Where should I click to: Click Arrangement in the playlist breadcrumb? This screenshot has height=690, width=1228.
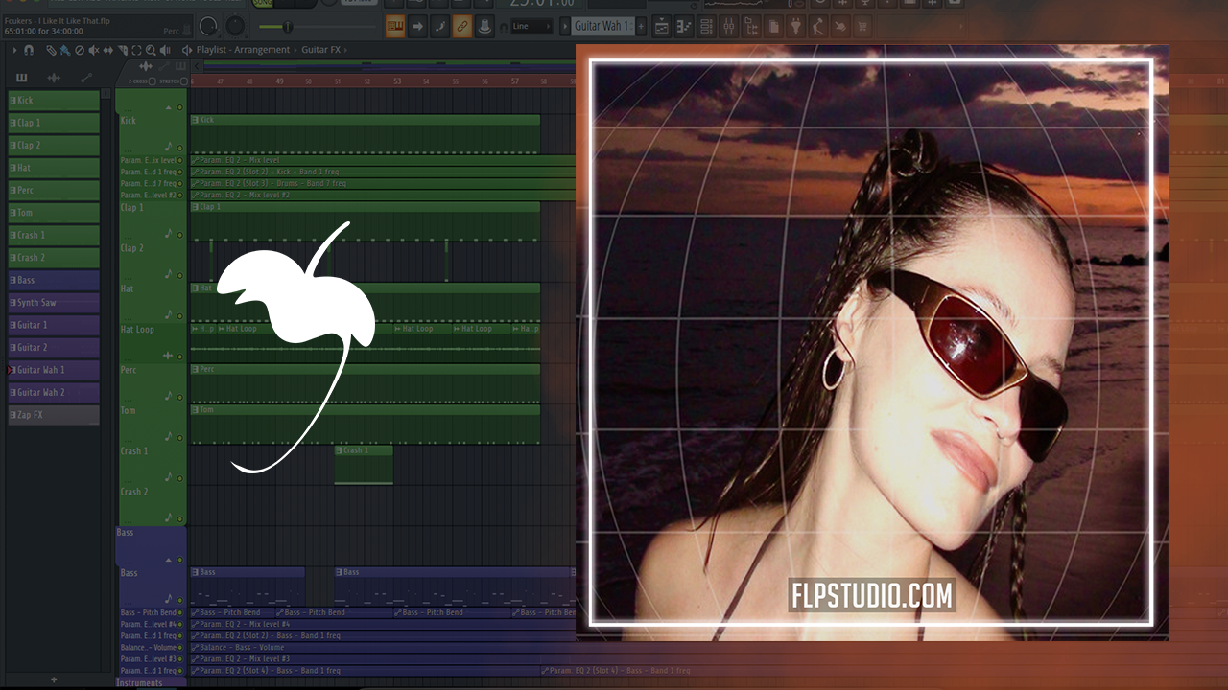(262, 50)
